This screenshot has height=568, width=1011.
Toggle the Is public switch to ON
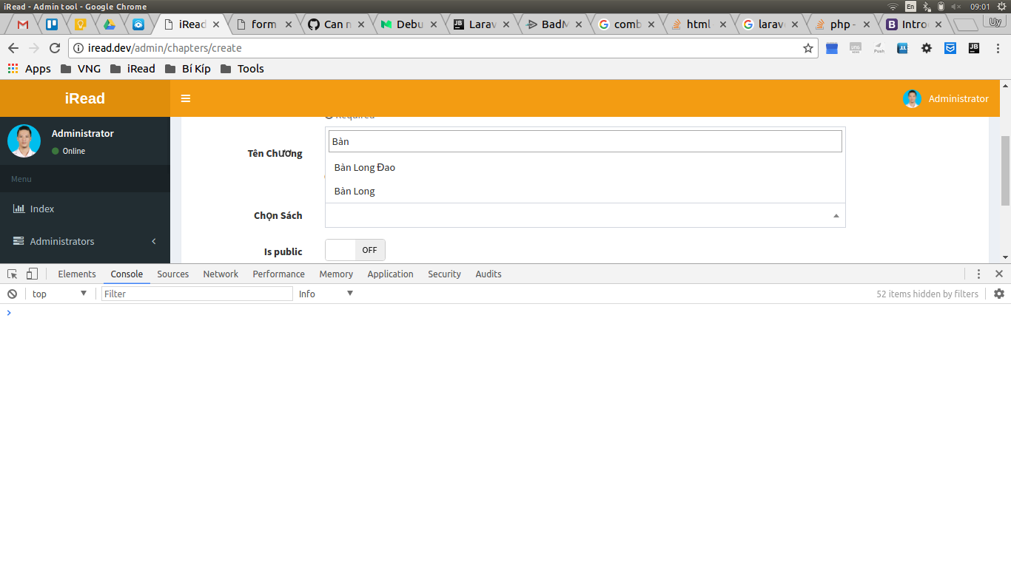(x=355, y=249)
